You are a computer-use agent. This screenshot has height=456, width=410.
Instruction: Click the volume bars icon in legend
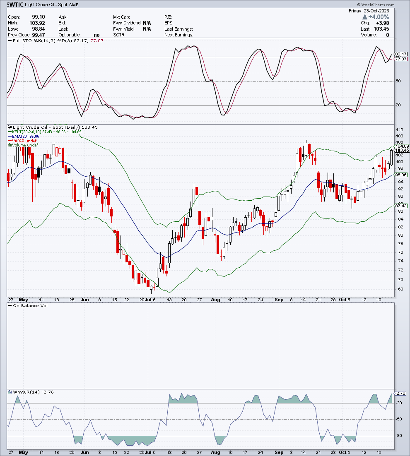pos(10,145)
